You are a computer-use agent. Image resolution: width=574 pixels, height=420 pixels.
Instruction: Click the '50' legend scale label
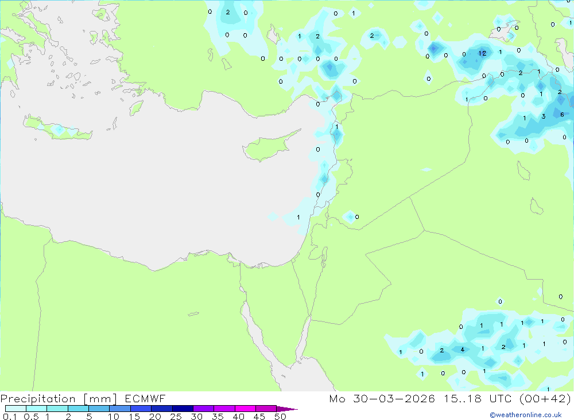click(280, 417)
